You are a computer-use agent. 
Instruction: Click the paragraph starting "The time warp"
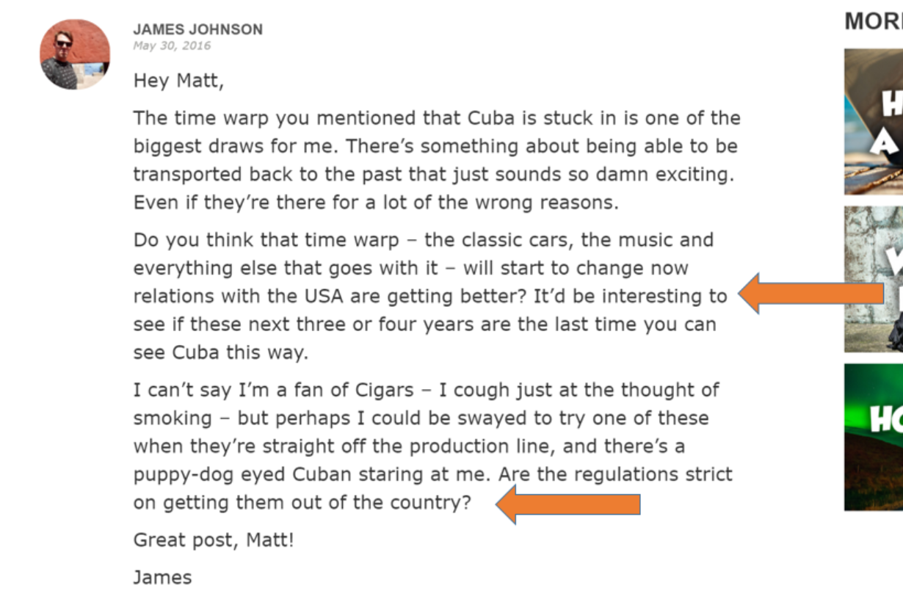point(437,160)
